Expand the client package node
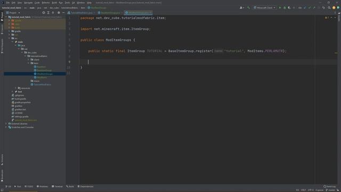The width and height of the screenshot is (341, 192). pyautogui.click(x=28, y=60)
